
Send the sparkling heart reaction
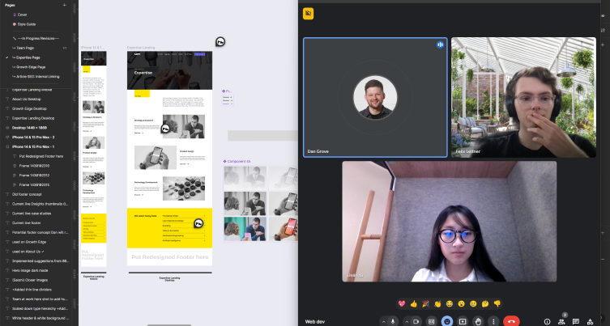pyautogui.click(x=402, y=303)
